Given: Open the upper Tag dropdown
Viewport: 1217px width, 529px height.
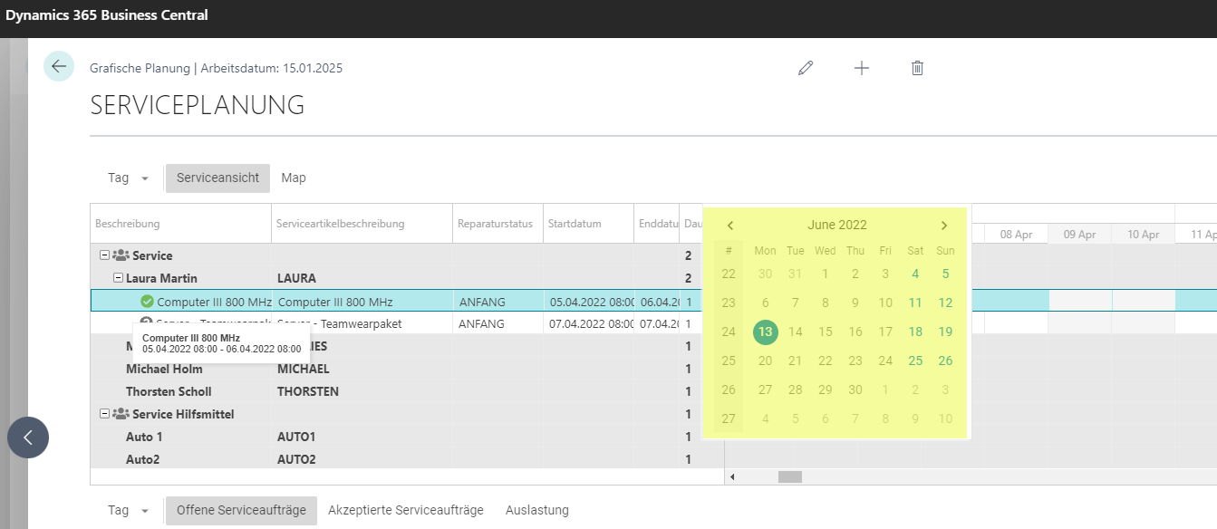Looking at the screenshot, I should pyautogui.click(x=128, y=178).
